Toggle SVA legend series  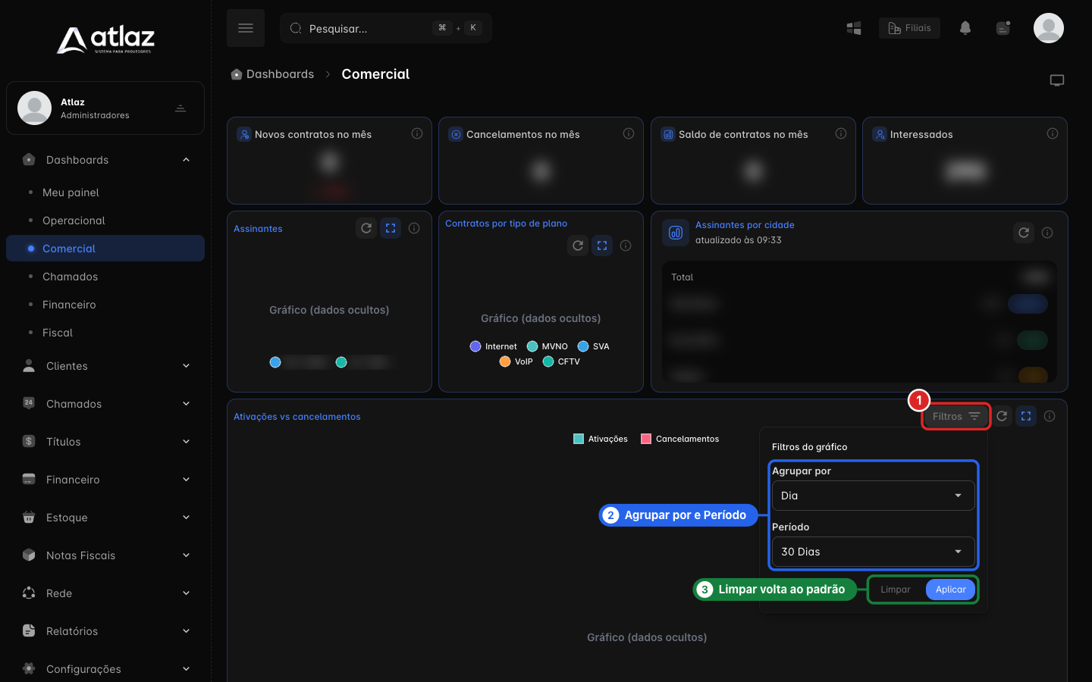pos(593,346)
